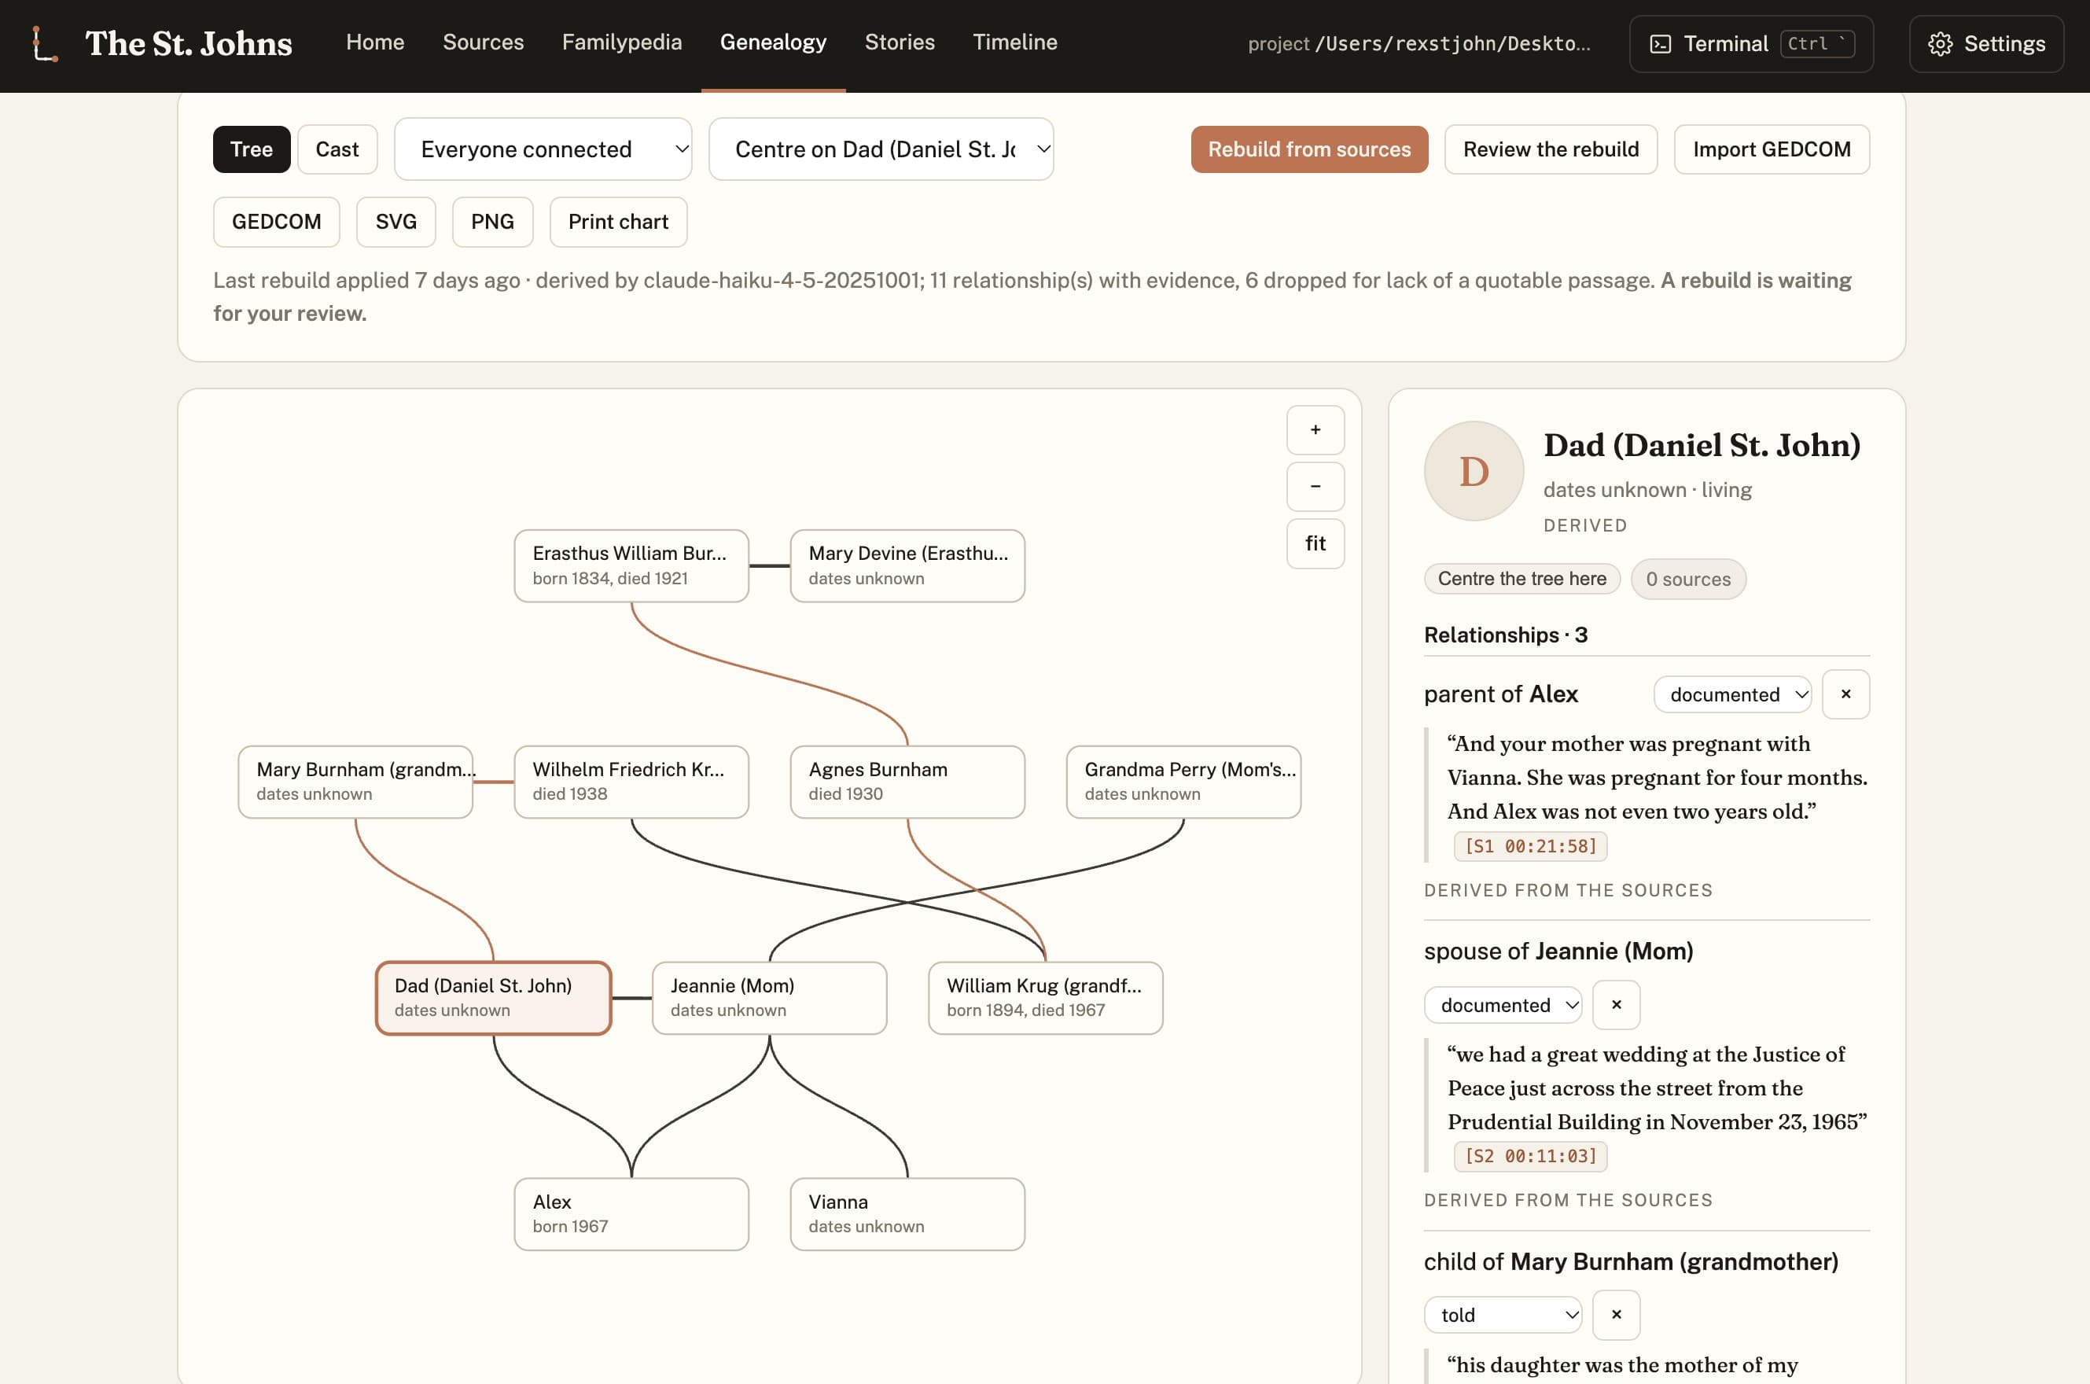Screen dimensions: 2090x1384
Task: Switch to the Cast view
Action: point(337,149)
